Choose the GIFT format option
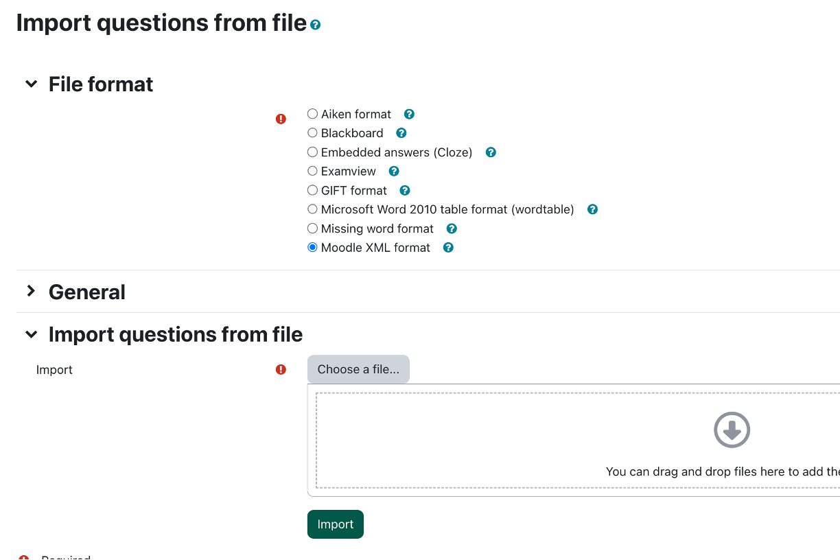840x560 pixels. tap(313, 190)
